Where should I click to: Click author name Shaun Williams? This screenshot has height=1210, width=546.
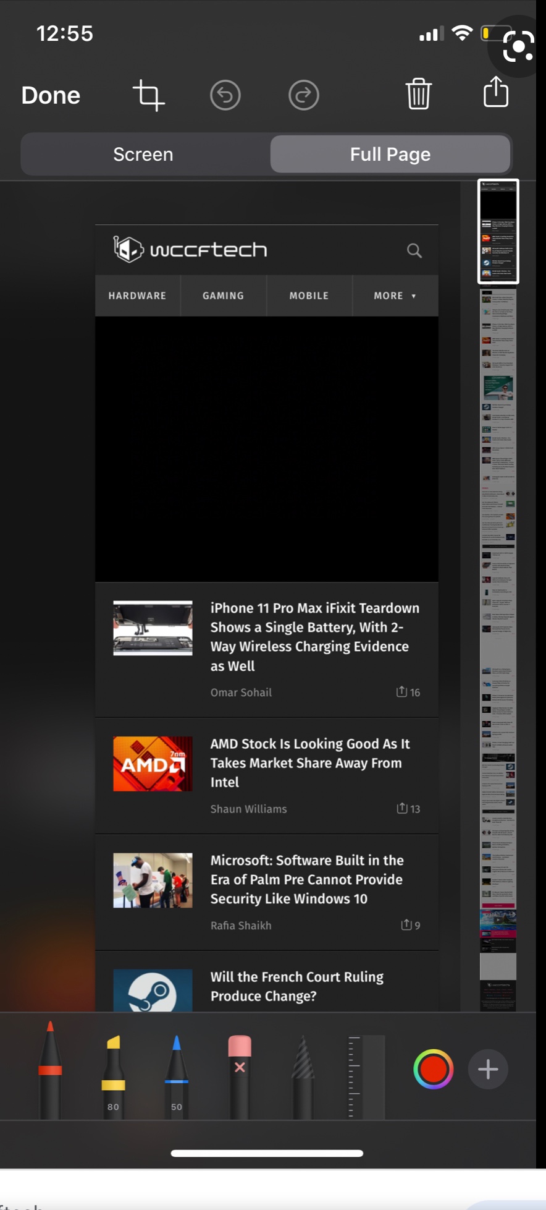[x=248, y=809]
